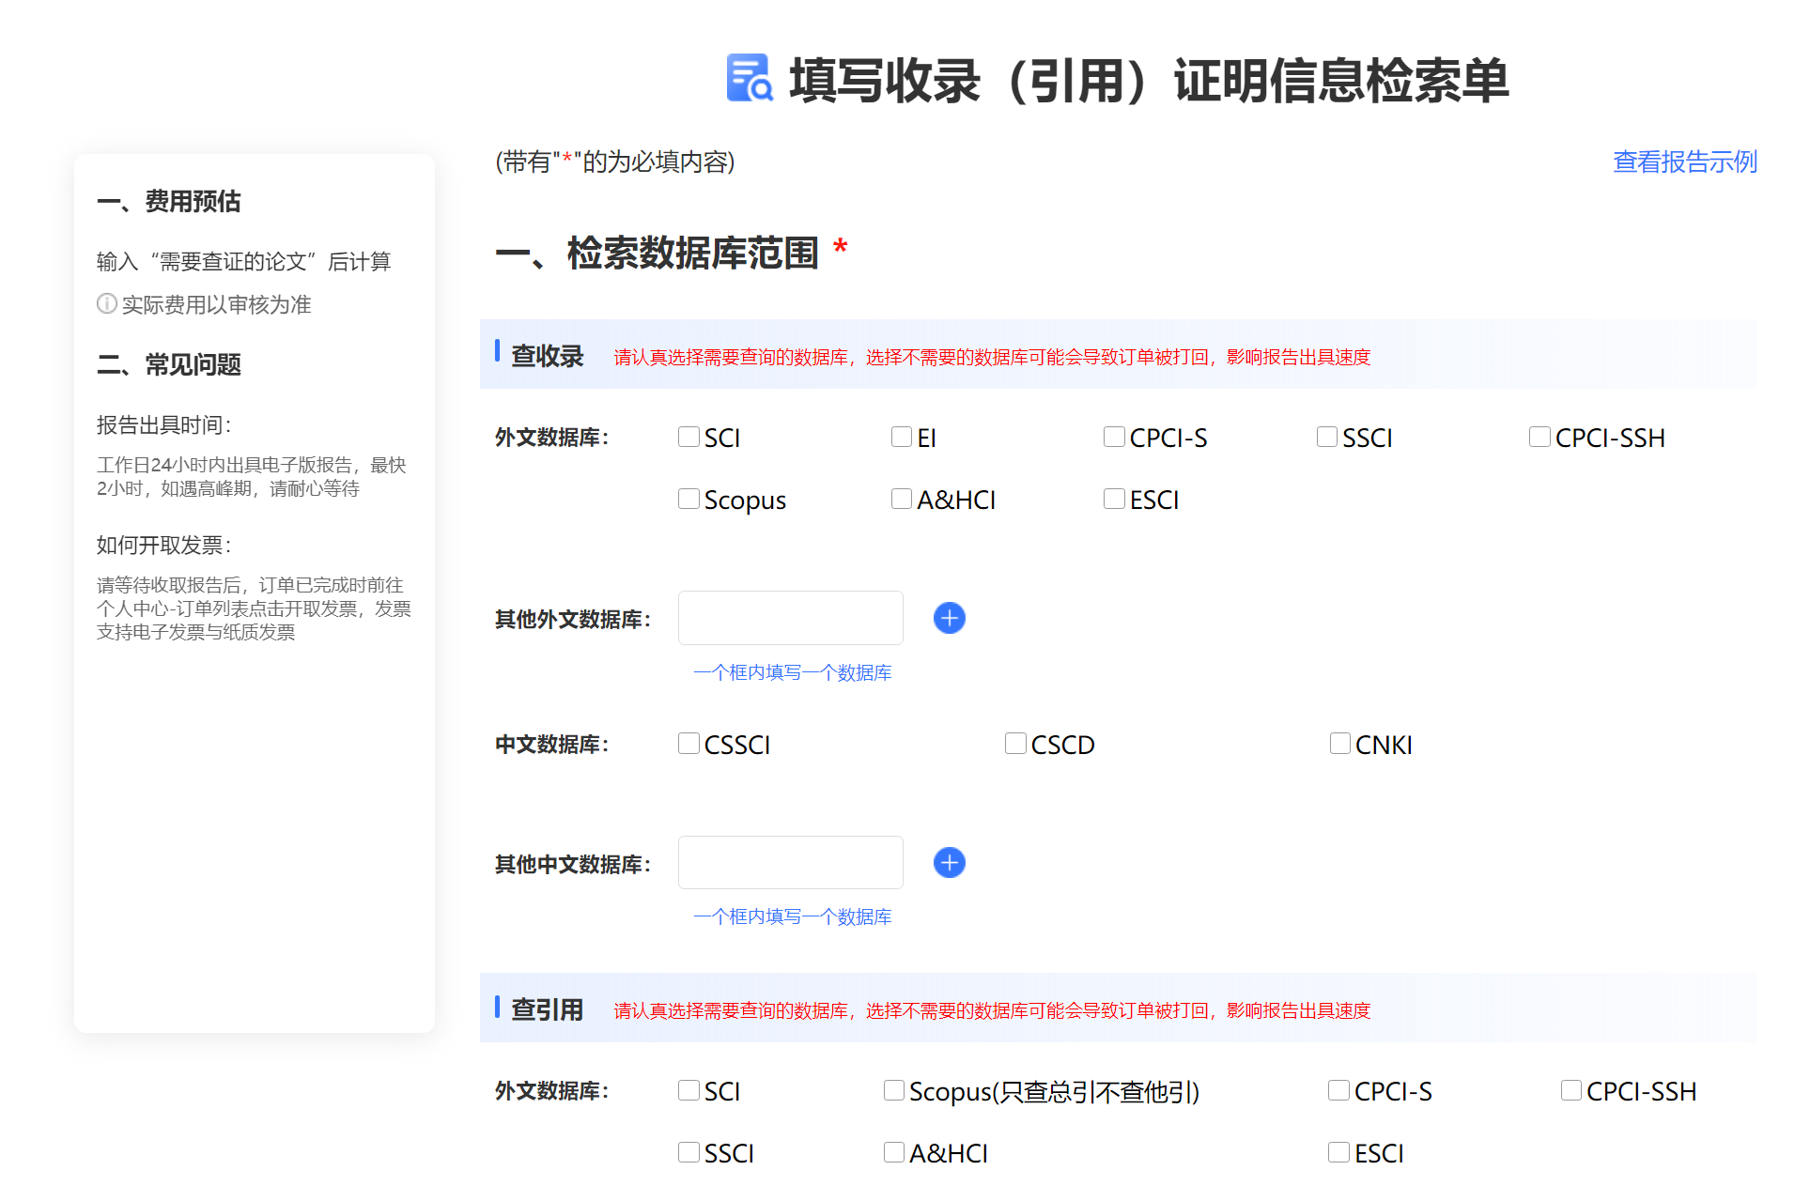The height and width of the screenshot is (1201, 1810).
Task: Click 二、常见问题 sidebar heading
Action: [169, 364]
